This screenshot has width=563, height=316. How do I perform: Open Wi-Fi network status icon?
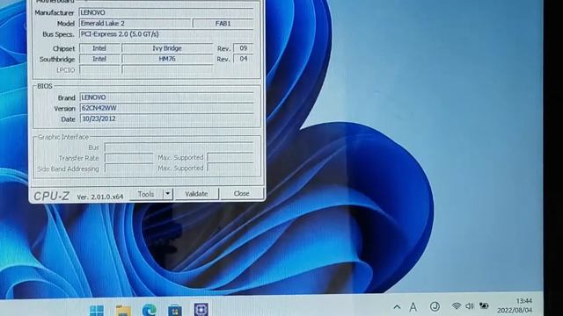457,306
